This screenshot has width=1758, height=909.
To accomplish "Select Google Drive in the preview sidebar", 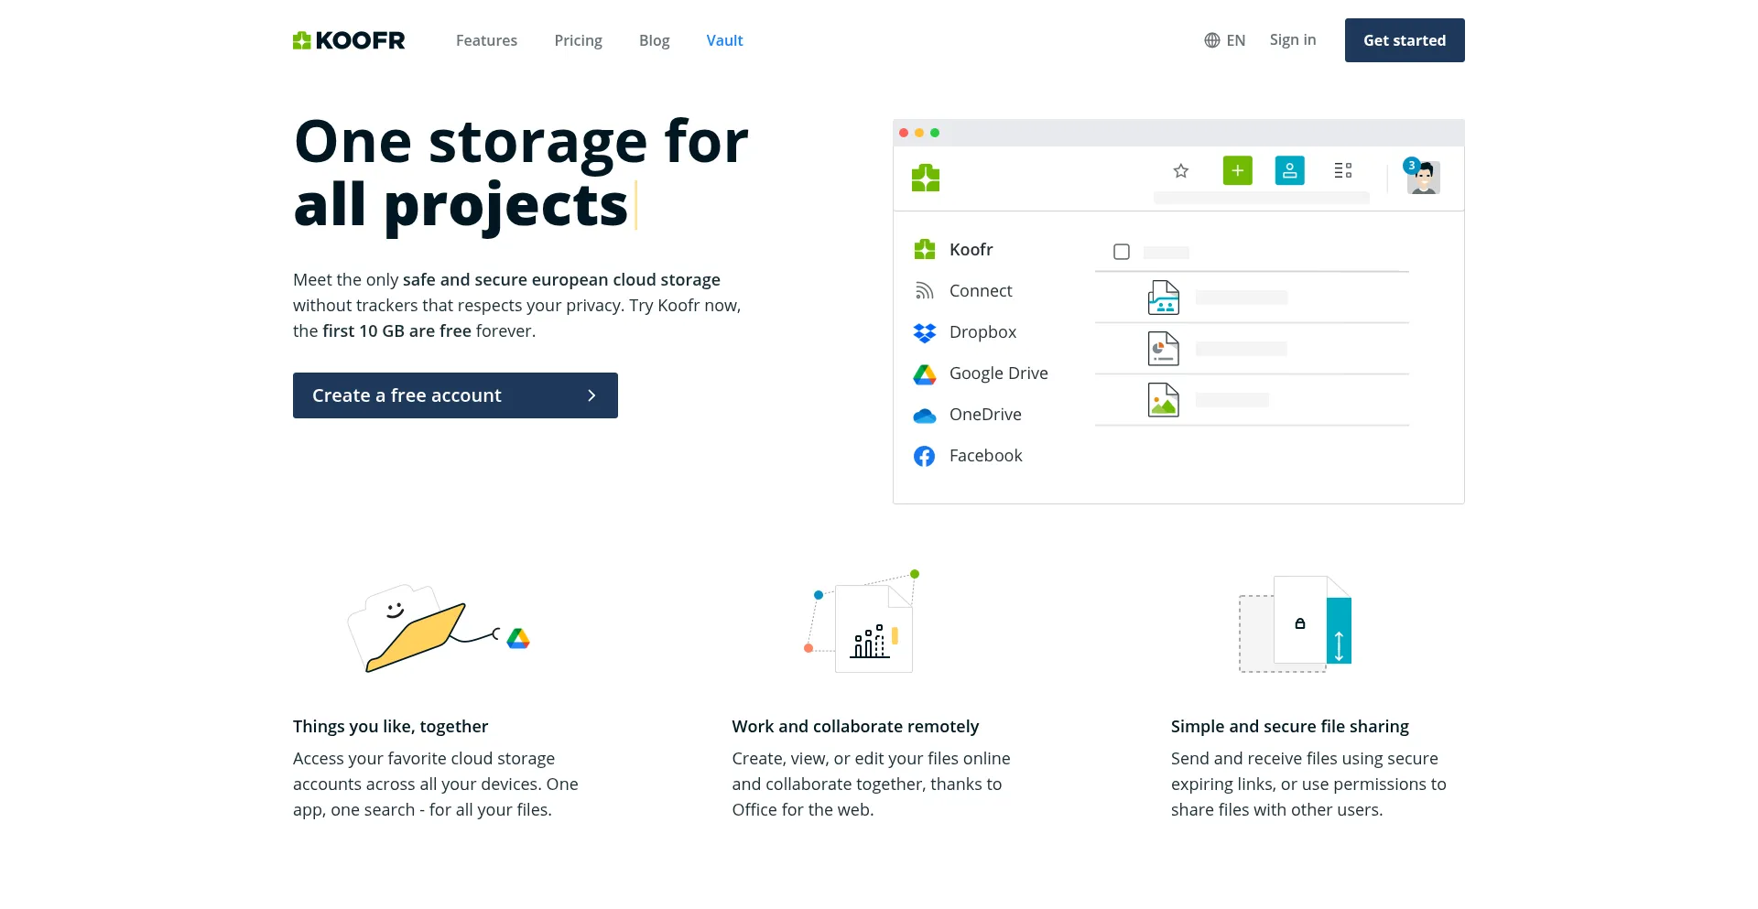I will tap(981, 373).
